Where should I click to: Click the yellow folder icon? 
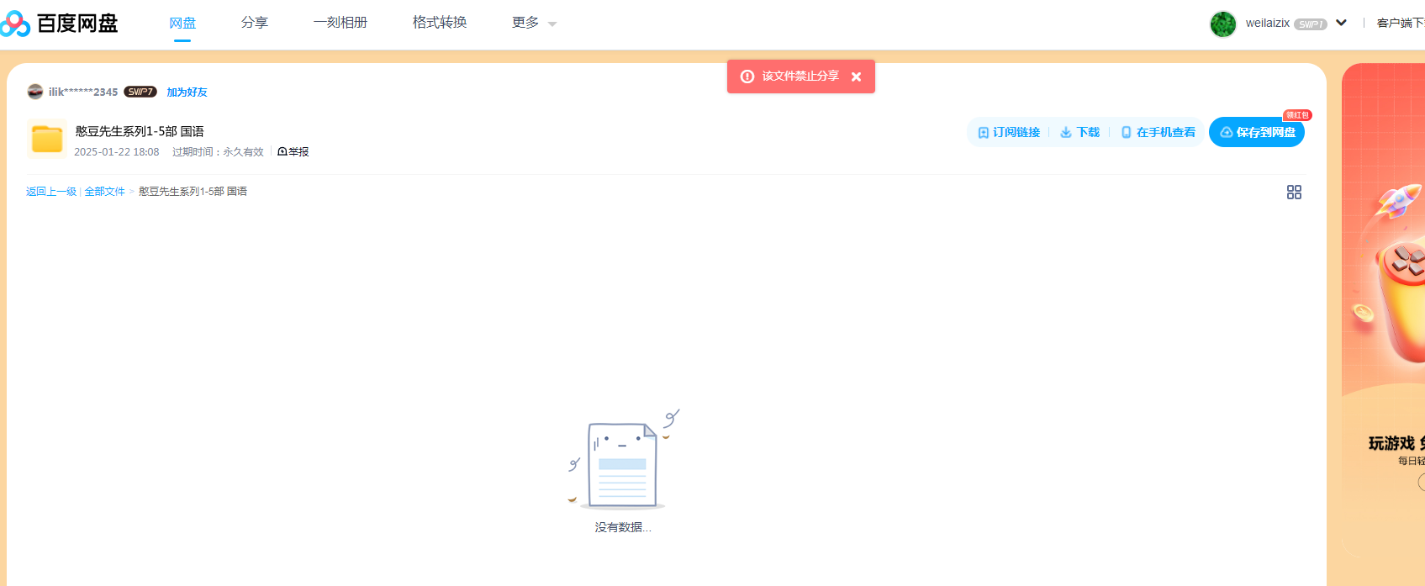tap(47, 139)
